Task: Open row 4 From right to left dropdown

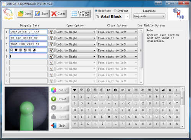Action: 117,50
